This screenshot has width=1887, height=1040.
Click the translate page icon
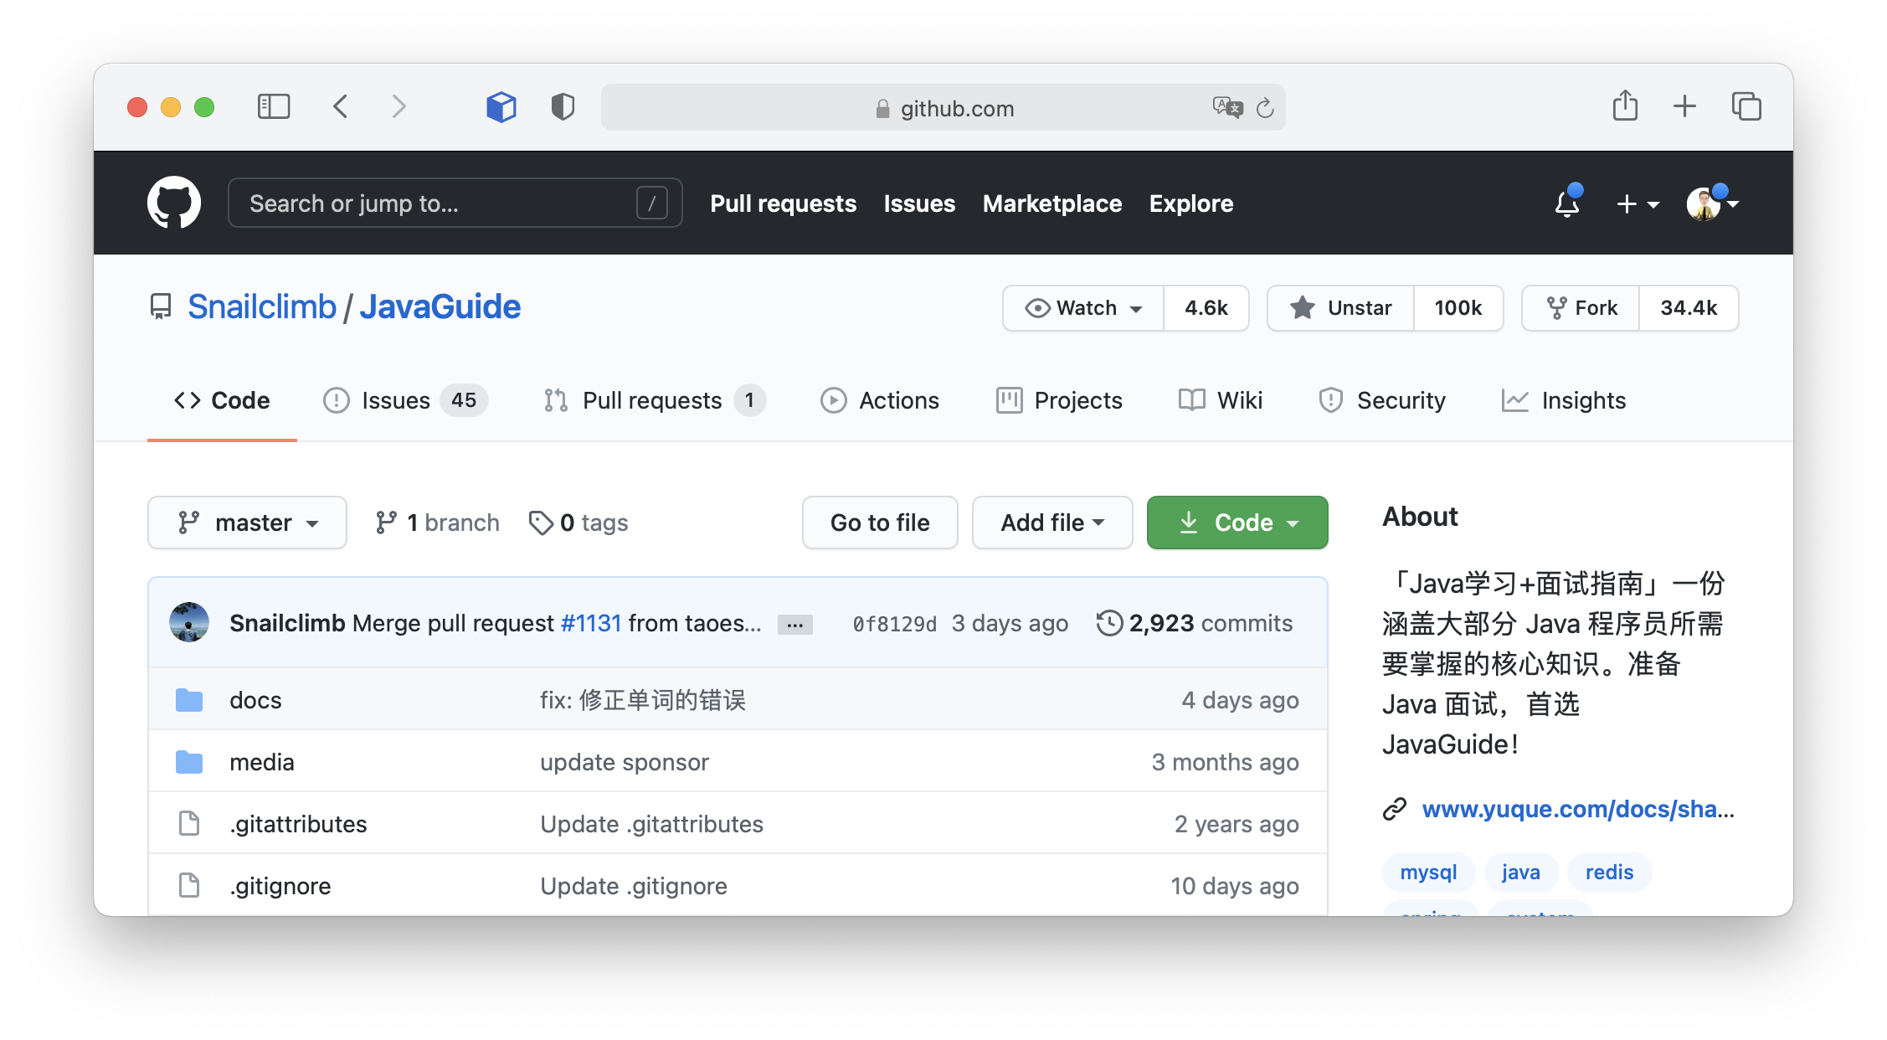point(1227,107)
